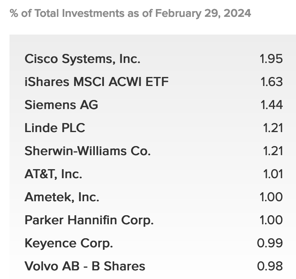Select the Cisco Systems, Inc. holding name
Viewport: 296px width, 279px height.
[x=82, y=59]
